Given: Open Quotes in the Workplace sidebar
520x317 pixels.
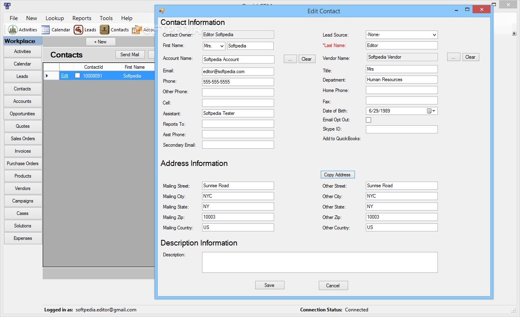Looking at the screenshot, I should tap(23, 126).
